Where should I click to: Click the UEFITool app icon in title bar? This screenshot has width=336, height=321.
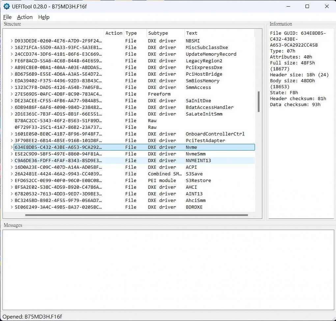click(x=7, y=7)
